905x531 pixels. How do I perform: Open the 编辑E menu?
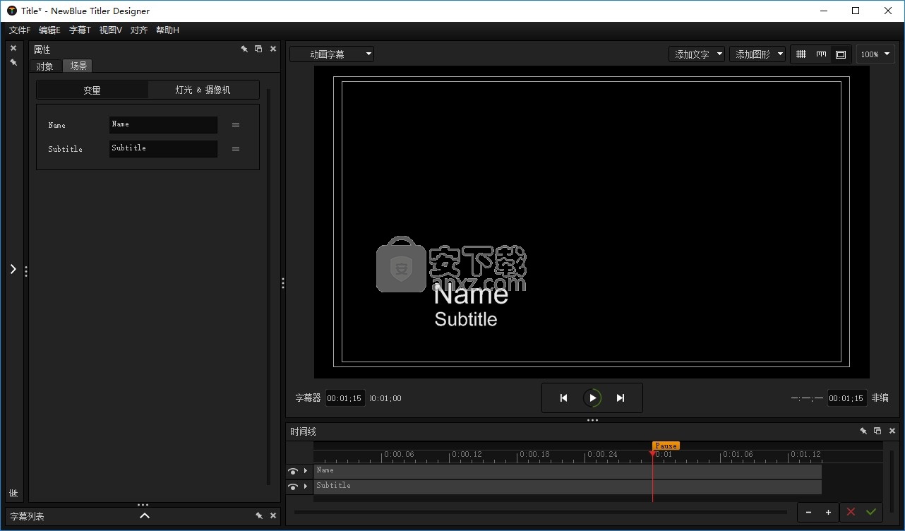[x=49, y=30]
